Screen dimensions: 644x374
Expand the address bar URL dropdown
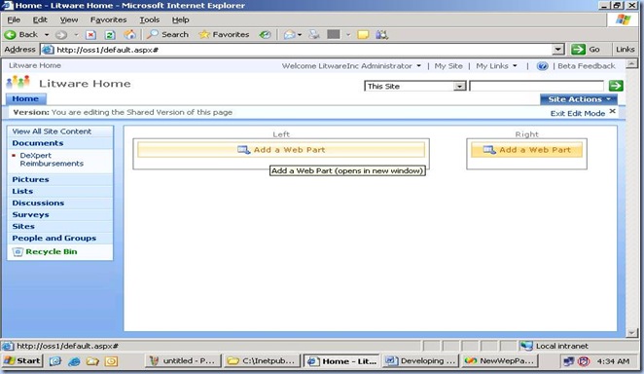[x=557, y=50]
